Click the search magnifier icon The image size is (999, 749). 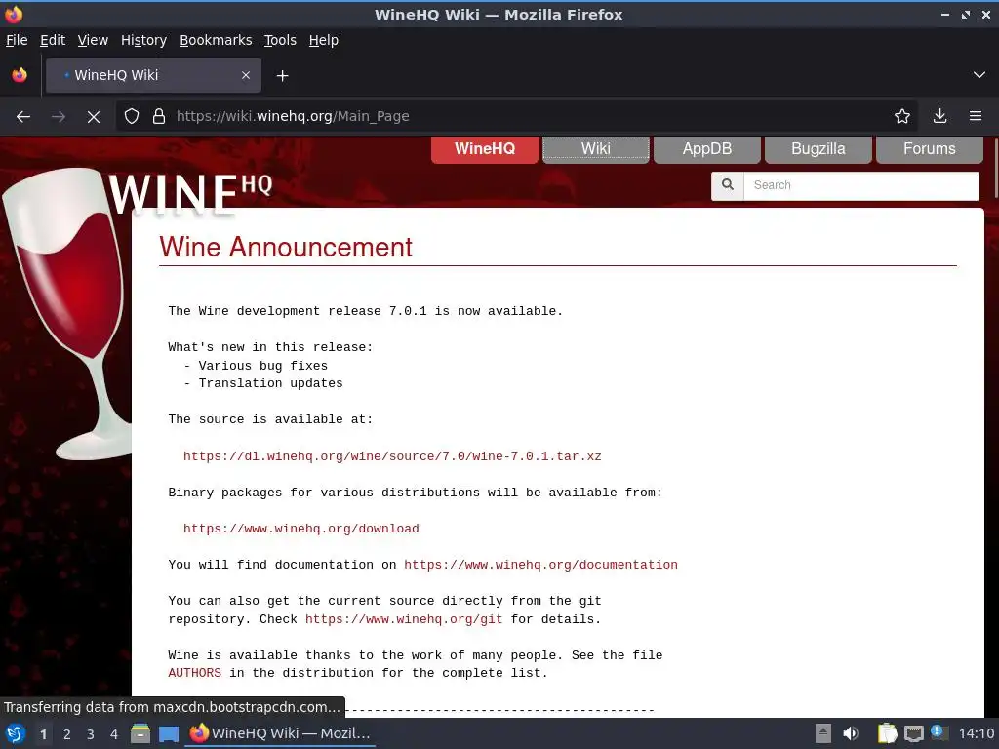point(728,185)
